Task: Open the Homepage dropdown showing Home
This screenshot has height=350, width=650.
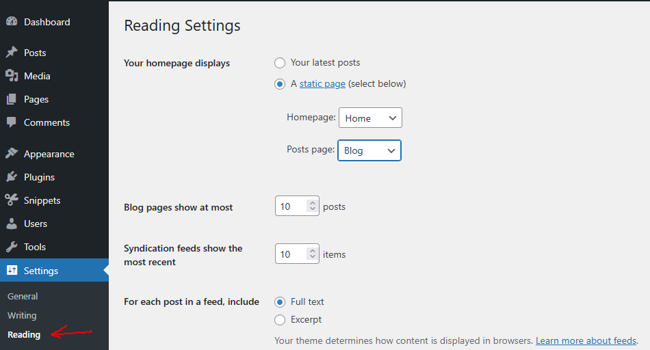Action: point(370,118)
